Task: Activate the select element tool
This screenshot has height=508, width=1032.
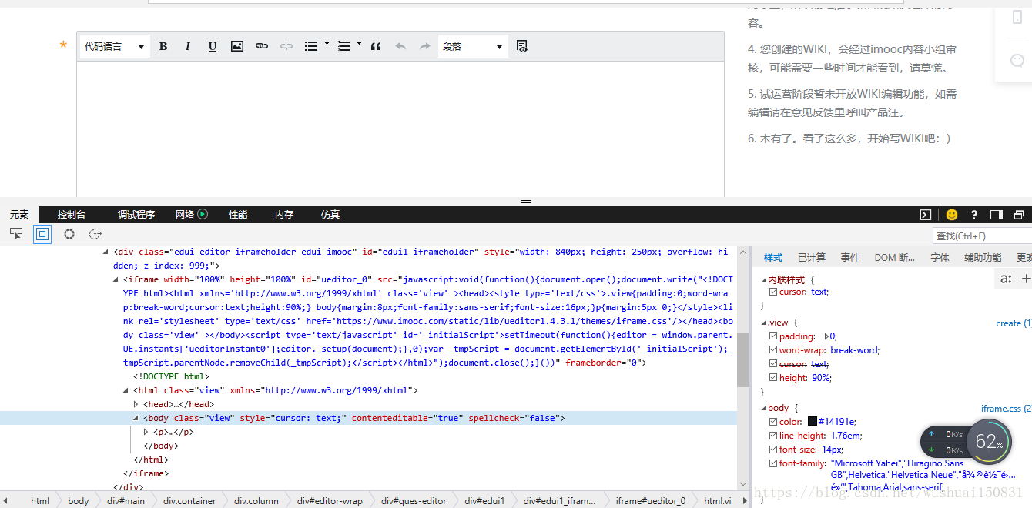Action: pyautogui.click(x=16, y=234)
